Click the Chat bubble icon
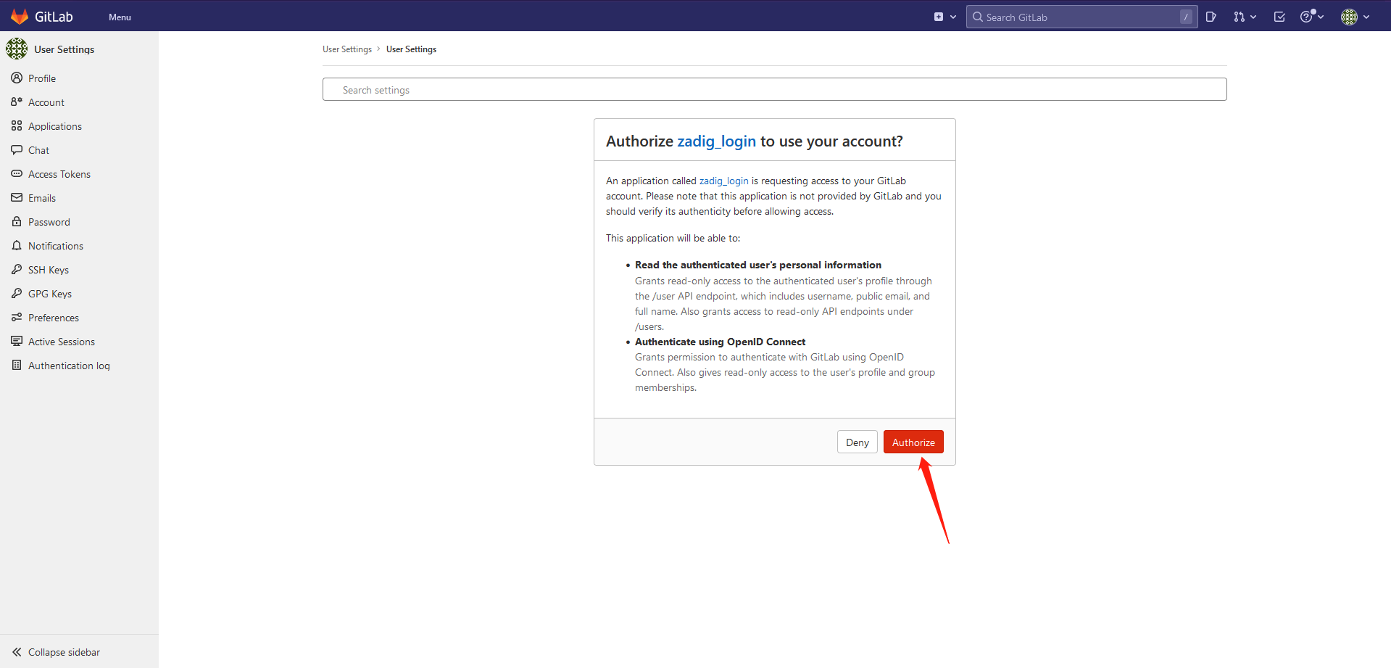 pyautogui.click(x=17, y=149)
